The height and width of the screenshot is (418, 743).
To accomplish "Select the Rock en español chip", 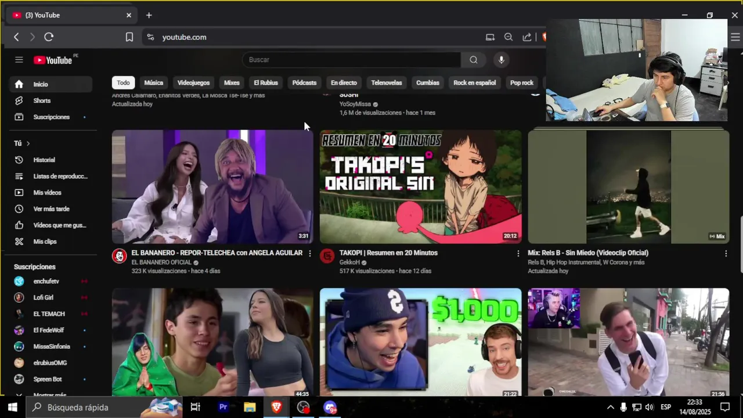I will tap(475, 82).
